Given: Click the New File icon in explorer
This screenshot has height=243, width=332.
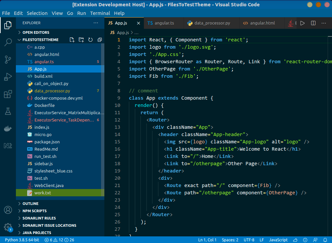Looking at the screenshot, I should 72,40.
